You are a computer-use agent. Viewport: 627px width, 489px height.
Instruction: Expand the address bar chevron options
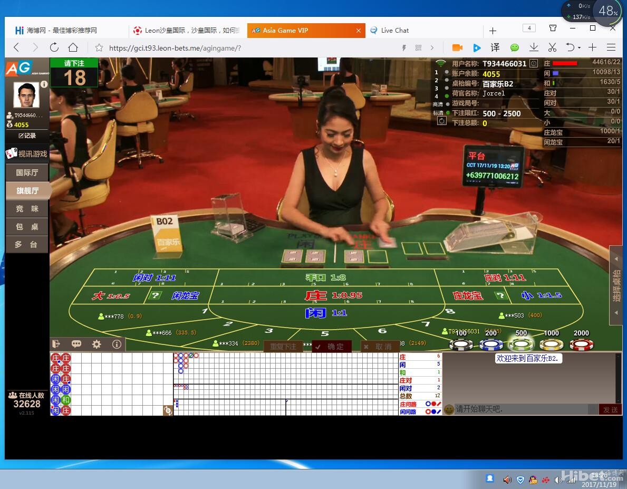click(432, 48)
